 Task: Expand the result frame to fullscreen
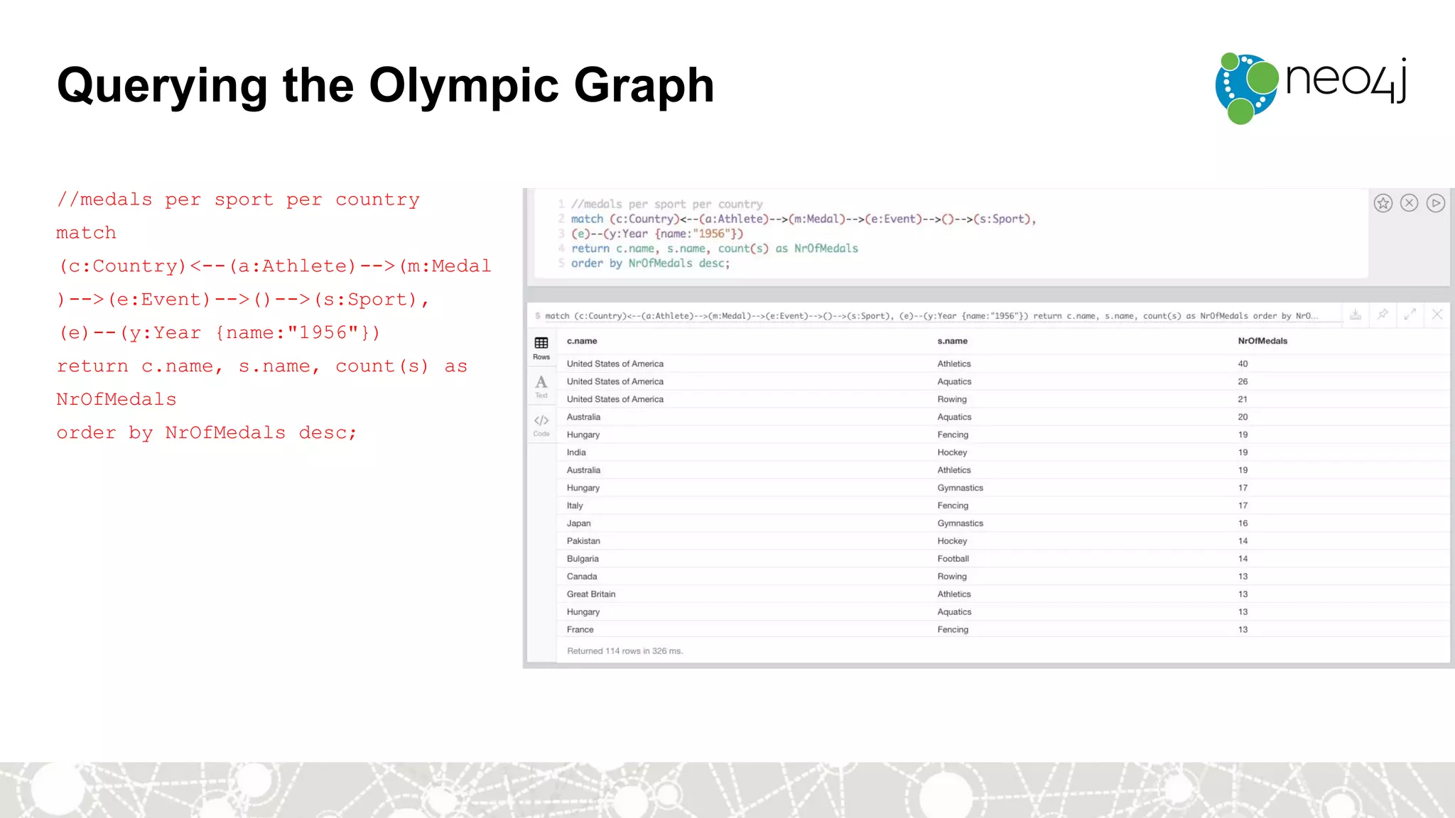click(x=1410, y=315)
